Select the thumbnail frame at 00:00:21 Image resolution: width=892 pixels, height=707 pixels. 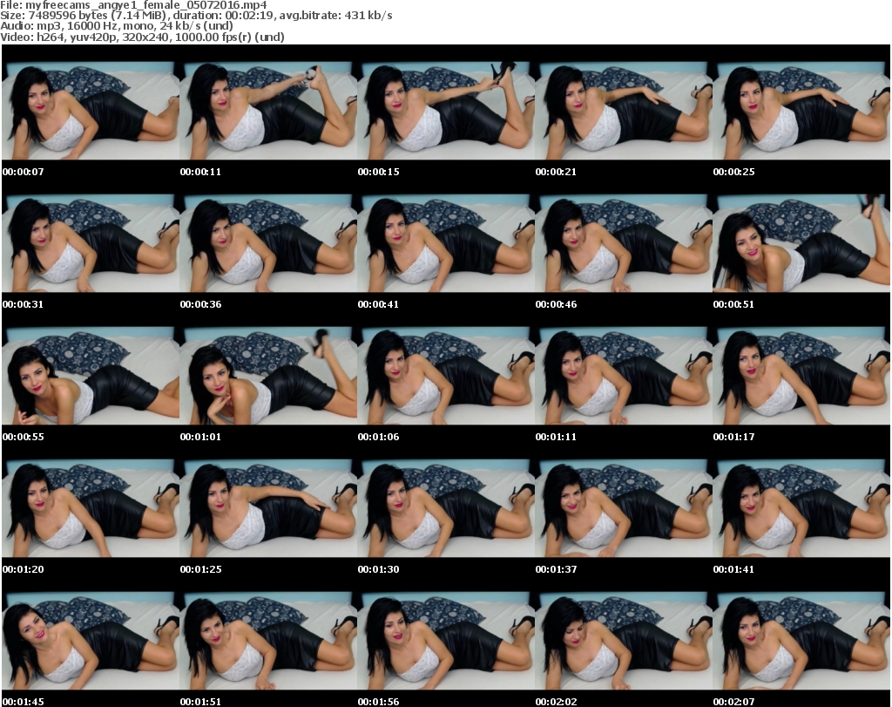(x=624, y=111)
